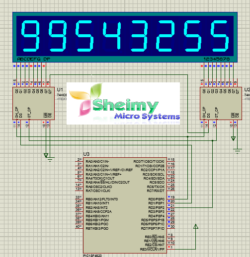This screenshot has height=257, width=250.
Task: Click the power arrow terminal on MCLR wire
Action: coord(196,226)
